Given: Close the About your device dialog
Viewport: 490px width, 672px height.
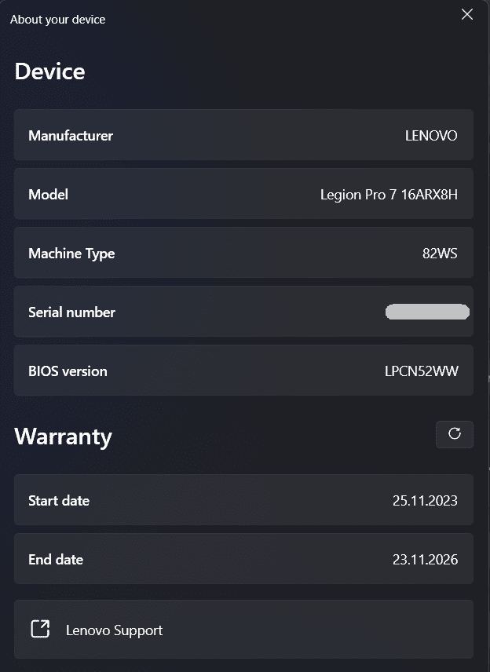Looking at the screenshot, I should [467, 15].
